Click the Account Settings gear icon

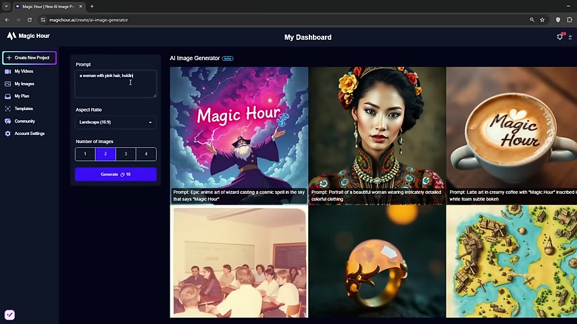coord(7,134)
